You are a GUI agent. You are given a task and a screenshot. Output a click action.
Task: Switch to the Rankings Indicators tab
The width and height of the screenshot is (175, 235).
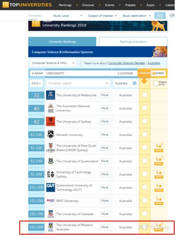(133, 42)
